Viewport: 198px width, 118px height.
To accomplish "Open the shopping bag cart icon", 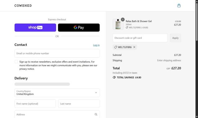I will point(179,6).
